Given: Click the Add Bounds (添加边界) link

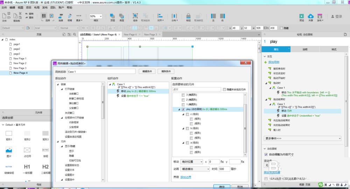Looking at the screenshot, I should click(186, 177).
